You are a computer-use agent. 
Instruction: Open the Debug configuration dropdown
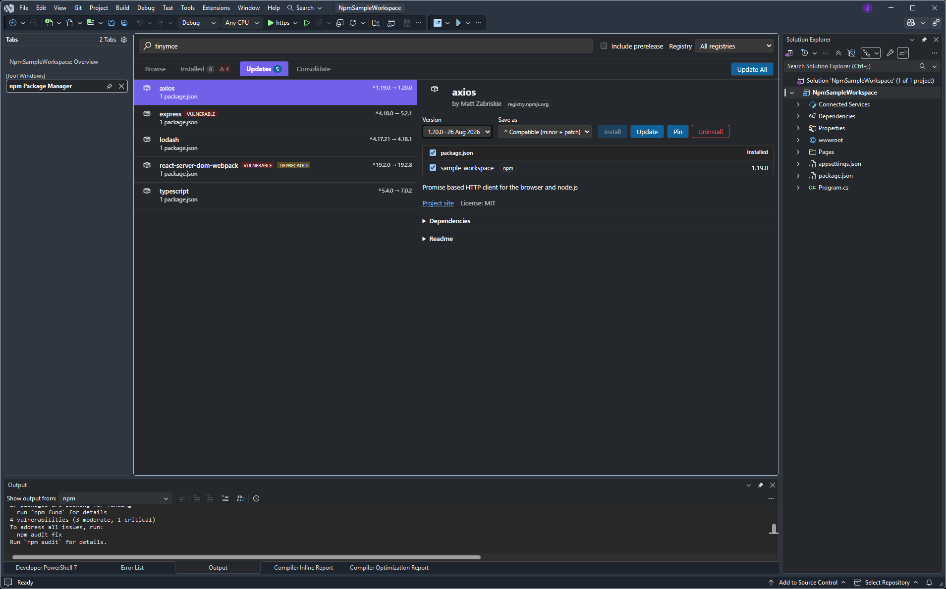click(198, 23)
